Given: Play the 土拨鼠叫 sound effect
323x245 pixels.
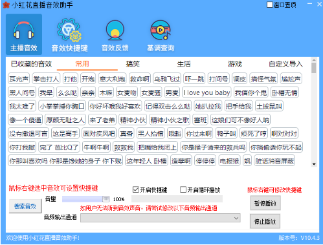Looking at the screenshot, I should pyautogui.click(x=269, y=106).
